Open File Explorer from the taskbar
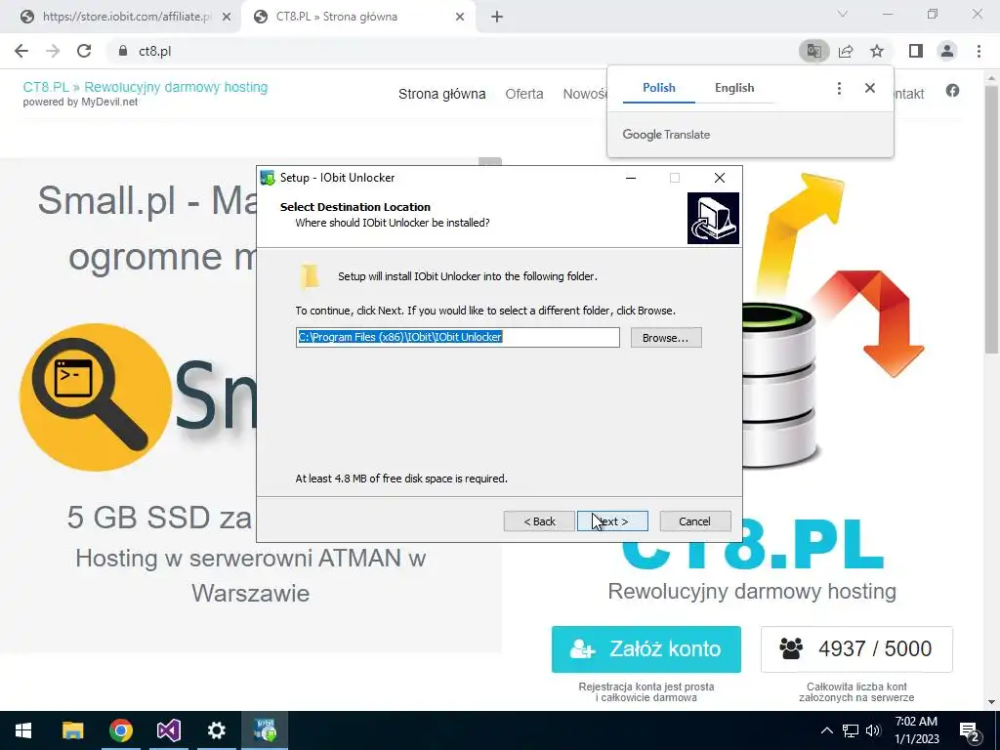Image resolution: width=1000 pixels, height=750 pixels. [x=72, y=730]
